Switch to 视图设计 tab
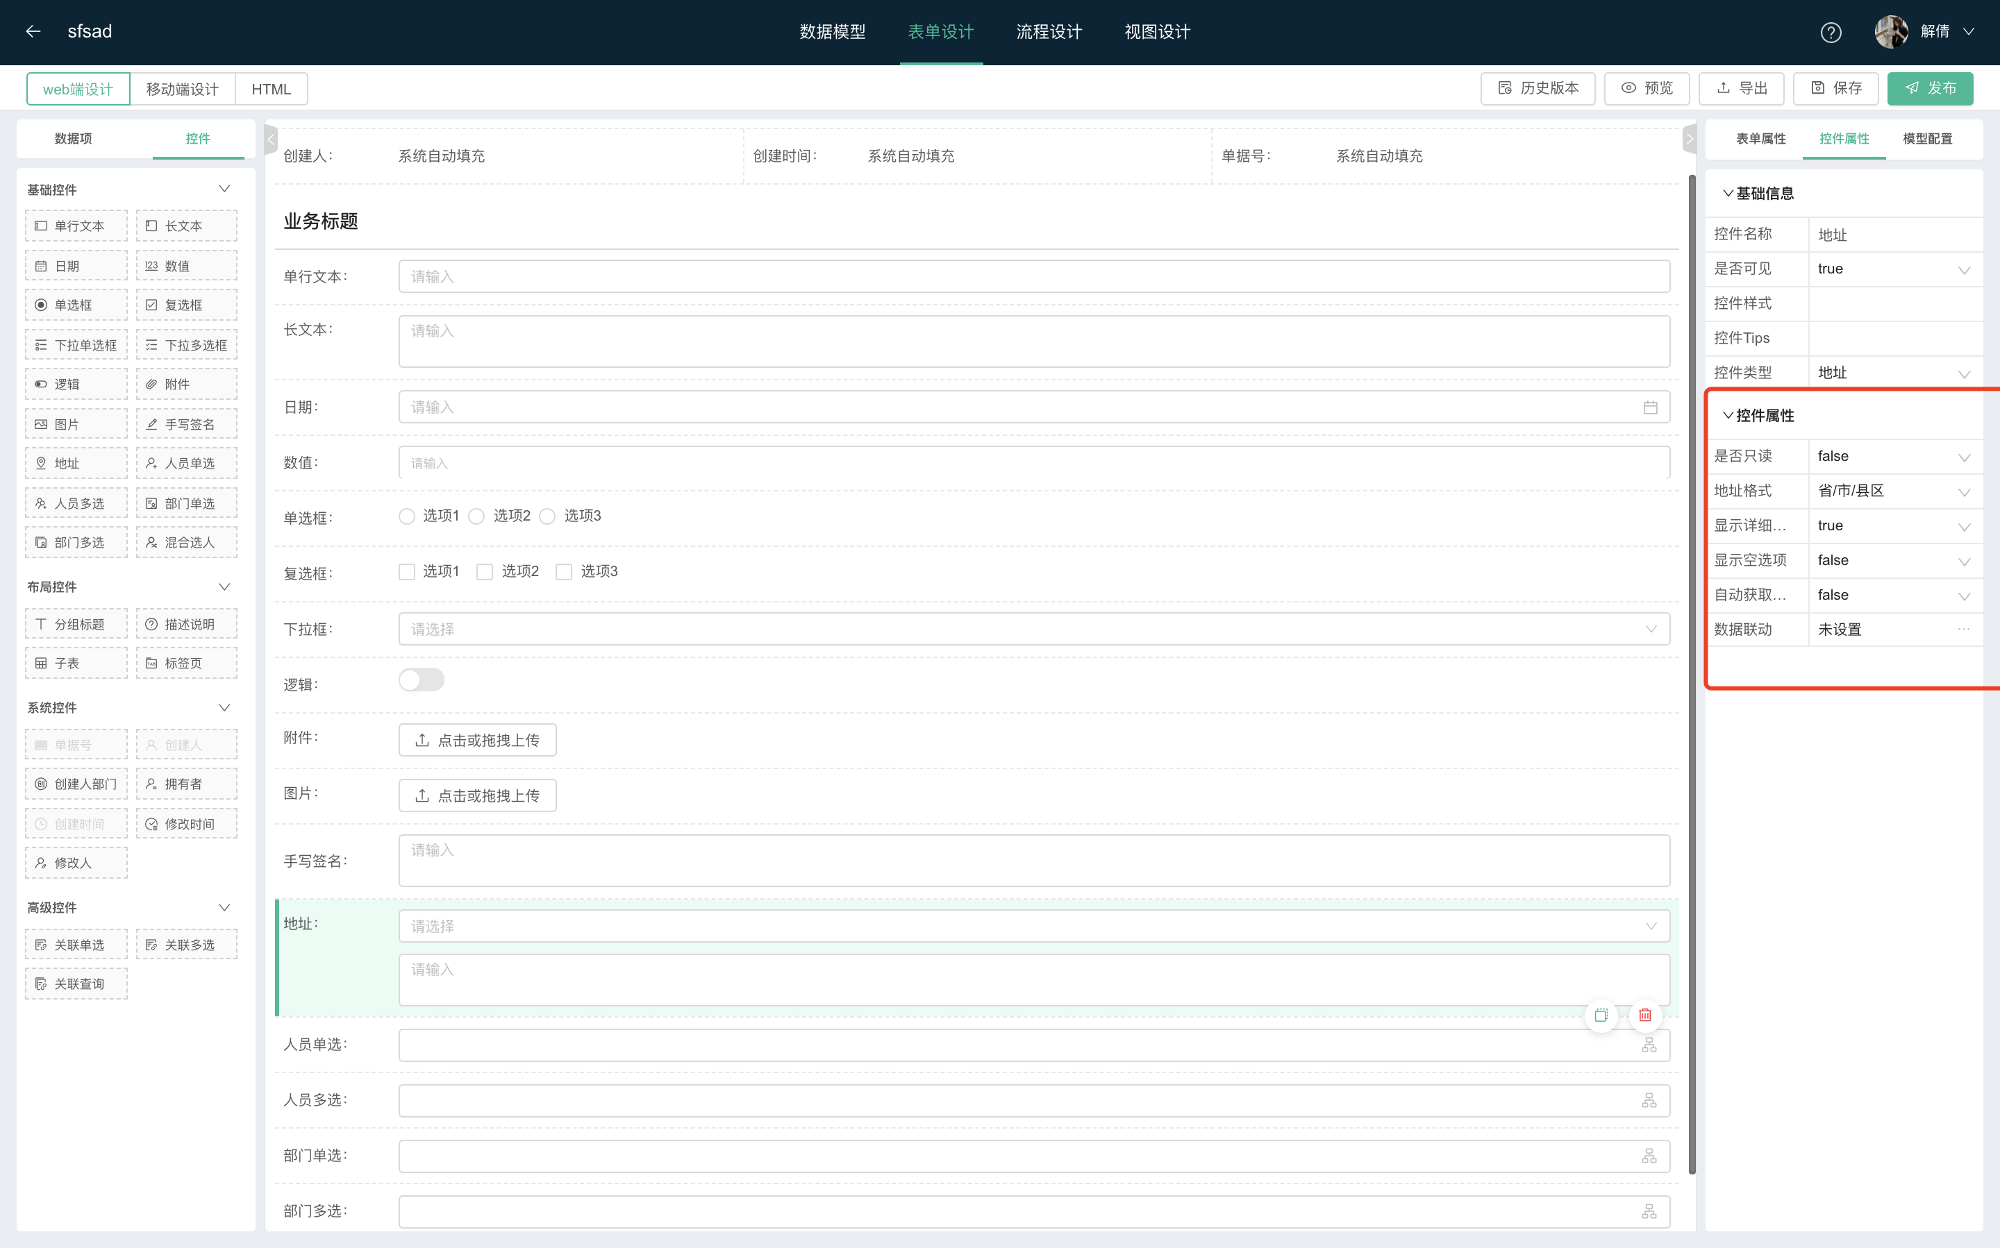2000x1248 pixels. pyautogui.click(x=1157, y=31)
